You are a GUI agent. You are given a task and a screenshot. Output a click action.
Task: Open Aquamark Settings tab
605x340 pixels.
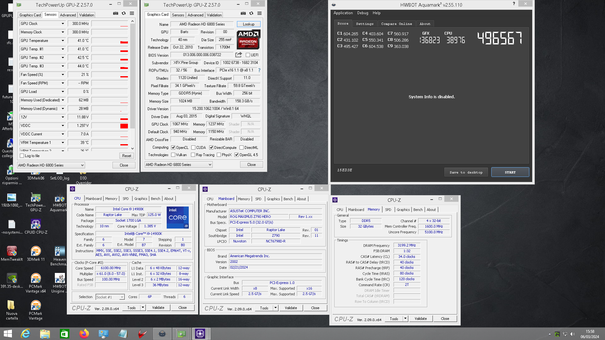(365, 24)
